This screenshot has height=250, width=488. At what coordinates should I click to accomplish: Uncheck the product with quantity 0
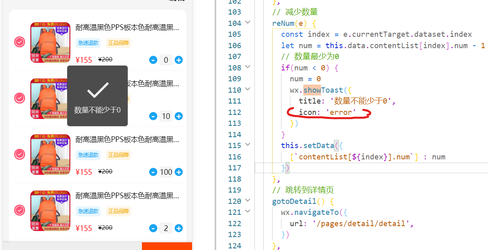click(x=20, y=42)
